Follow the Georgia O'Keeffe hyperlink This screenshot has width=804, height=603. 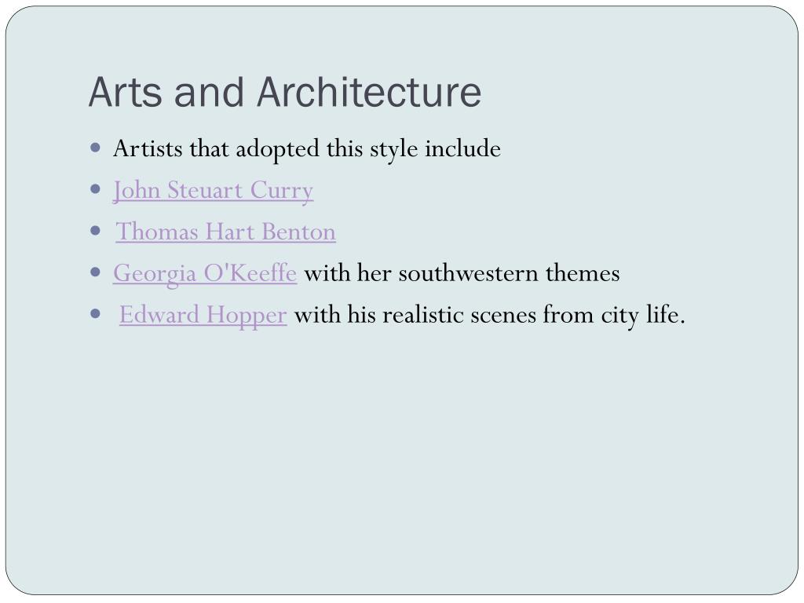click(x=205, y=274)
